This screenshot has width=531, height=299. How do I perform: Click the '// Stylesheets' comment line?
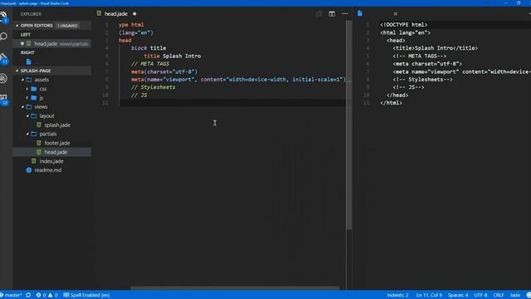coord(153,87)
